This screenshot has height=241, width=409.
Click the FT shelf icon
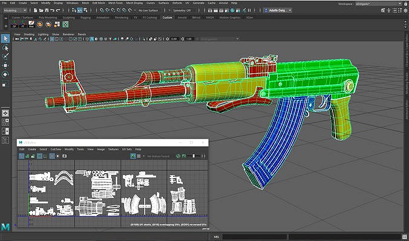point(23,25)
